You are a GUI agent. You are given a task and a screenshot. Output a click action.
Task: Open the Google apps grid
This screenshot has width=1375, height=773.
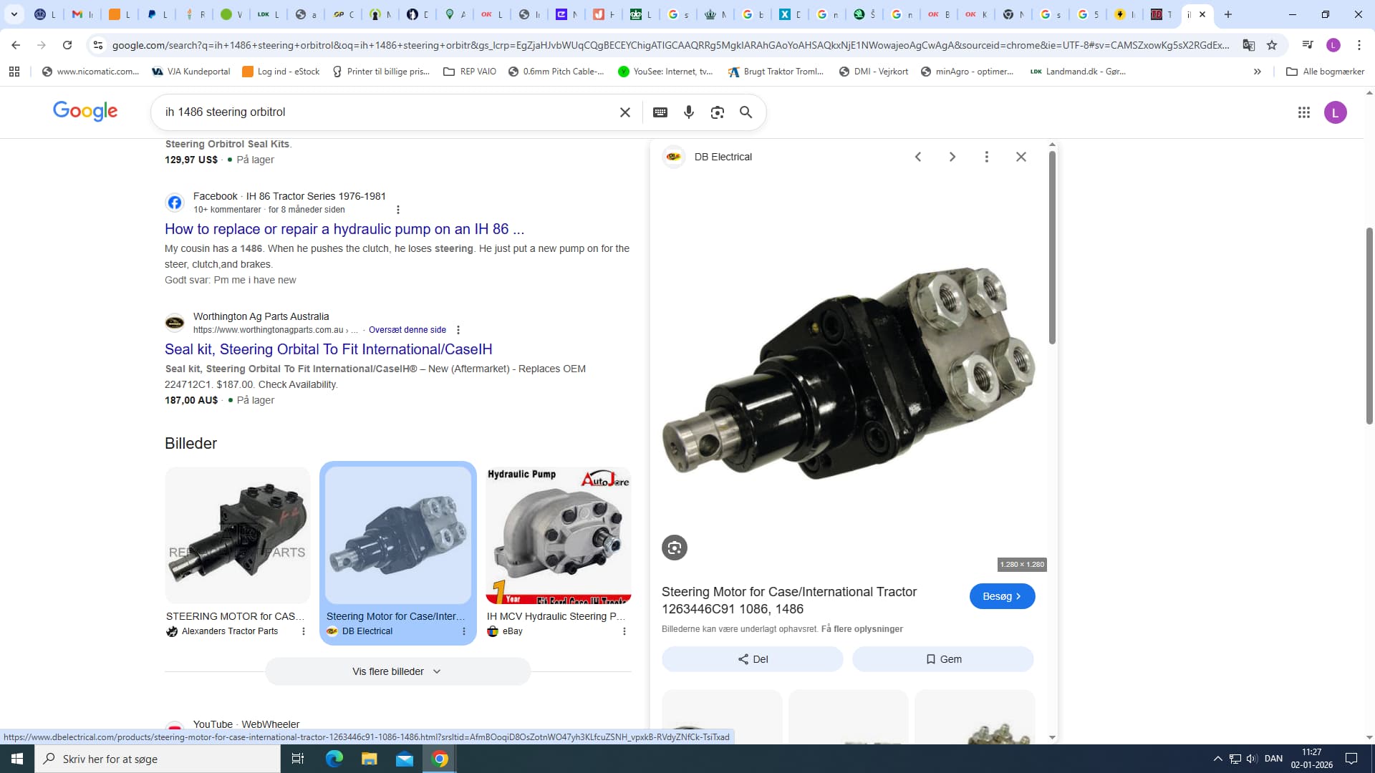pos(1303,112)
